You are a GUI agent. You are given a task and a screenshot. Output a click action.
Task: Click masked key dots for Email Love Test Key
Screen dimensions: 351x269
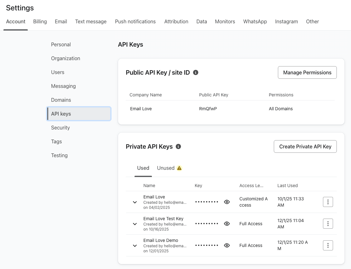[x=206, y=224]
